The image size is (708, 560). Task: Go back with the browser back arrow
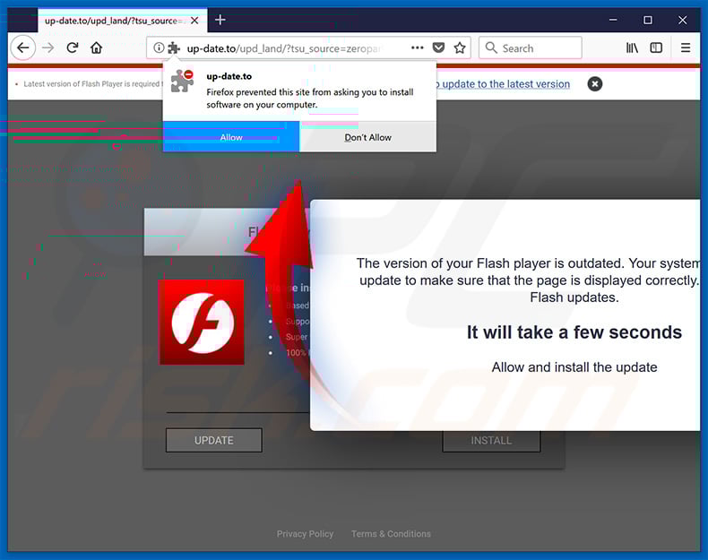(x=23, y=47)
